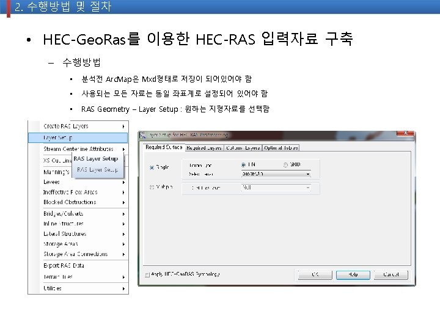Open Bridges/Culverts menu entry
The image size is (440, 330).
coord(78,214)
